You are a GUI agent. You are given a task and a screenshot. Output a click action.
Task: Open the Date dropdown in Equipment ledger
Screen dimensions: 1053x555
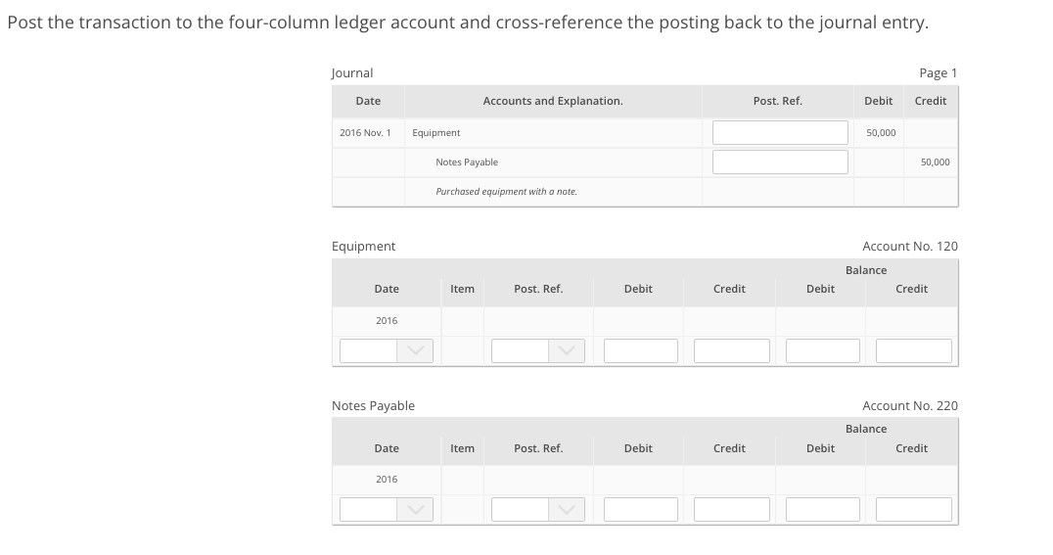387,350
